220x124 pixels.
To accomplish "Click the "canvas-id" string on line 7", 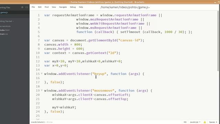I will (x=129, y=40).
